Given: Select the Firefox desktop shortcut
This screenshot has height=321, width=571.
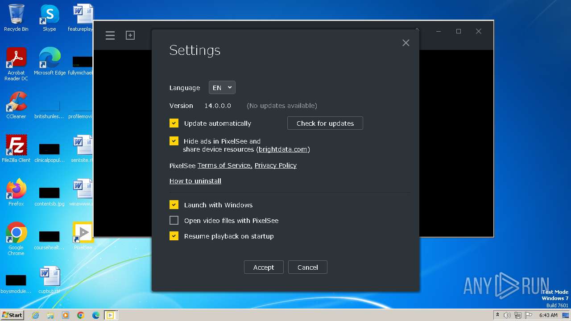Looking at the screenshot, I should click(16, 193).
